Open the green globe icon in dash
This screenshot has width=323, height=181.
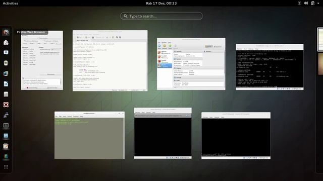click(x=6, y=156)
